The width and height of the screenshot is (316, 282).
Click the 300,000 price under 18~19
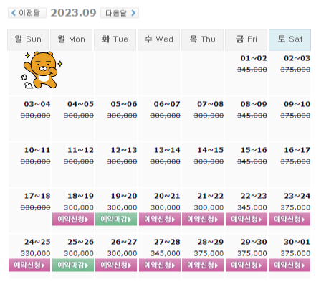point(79,207)
